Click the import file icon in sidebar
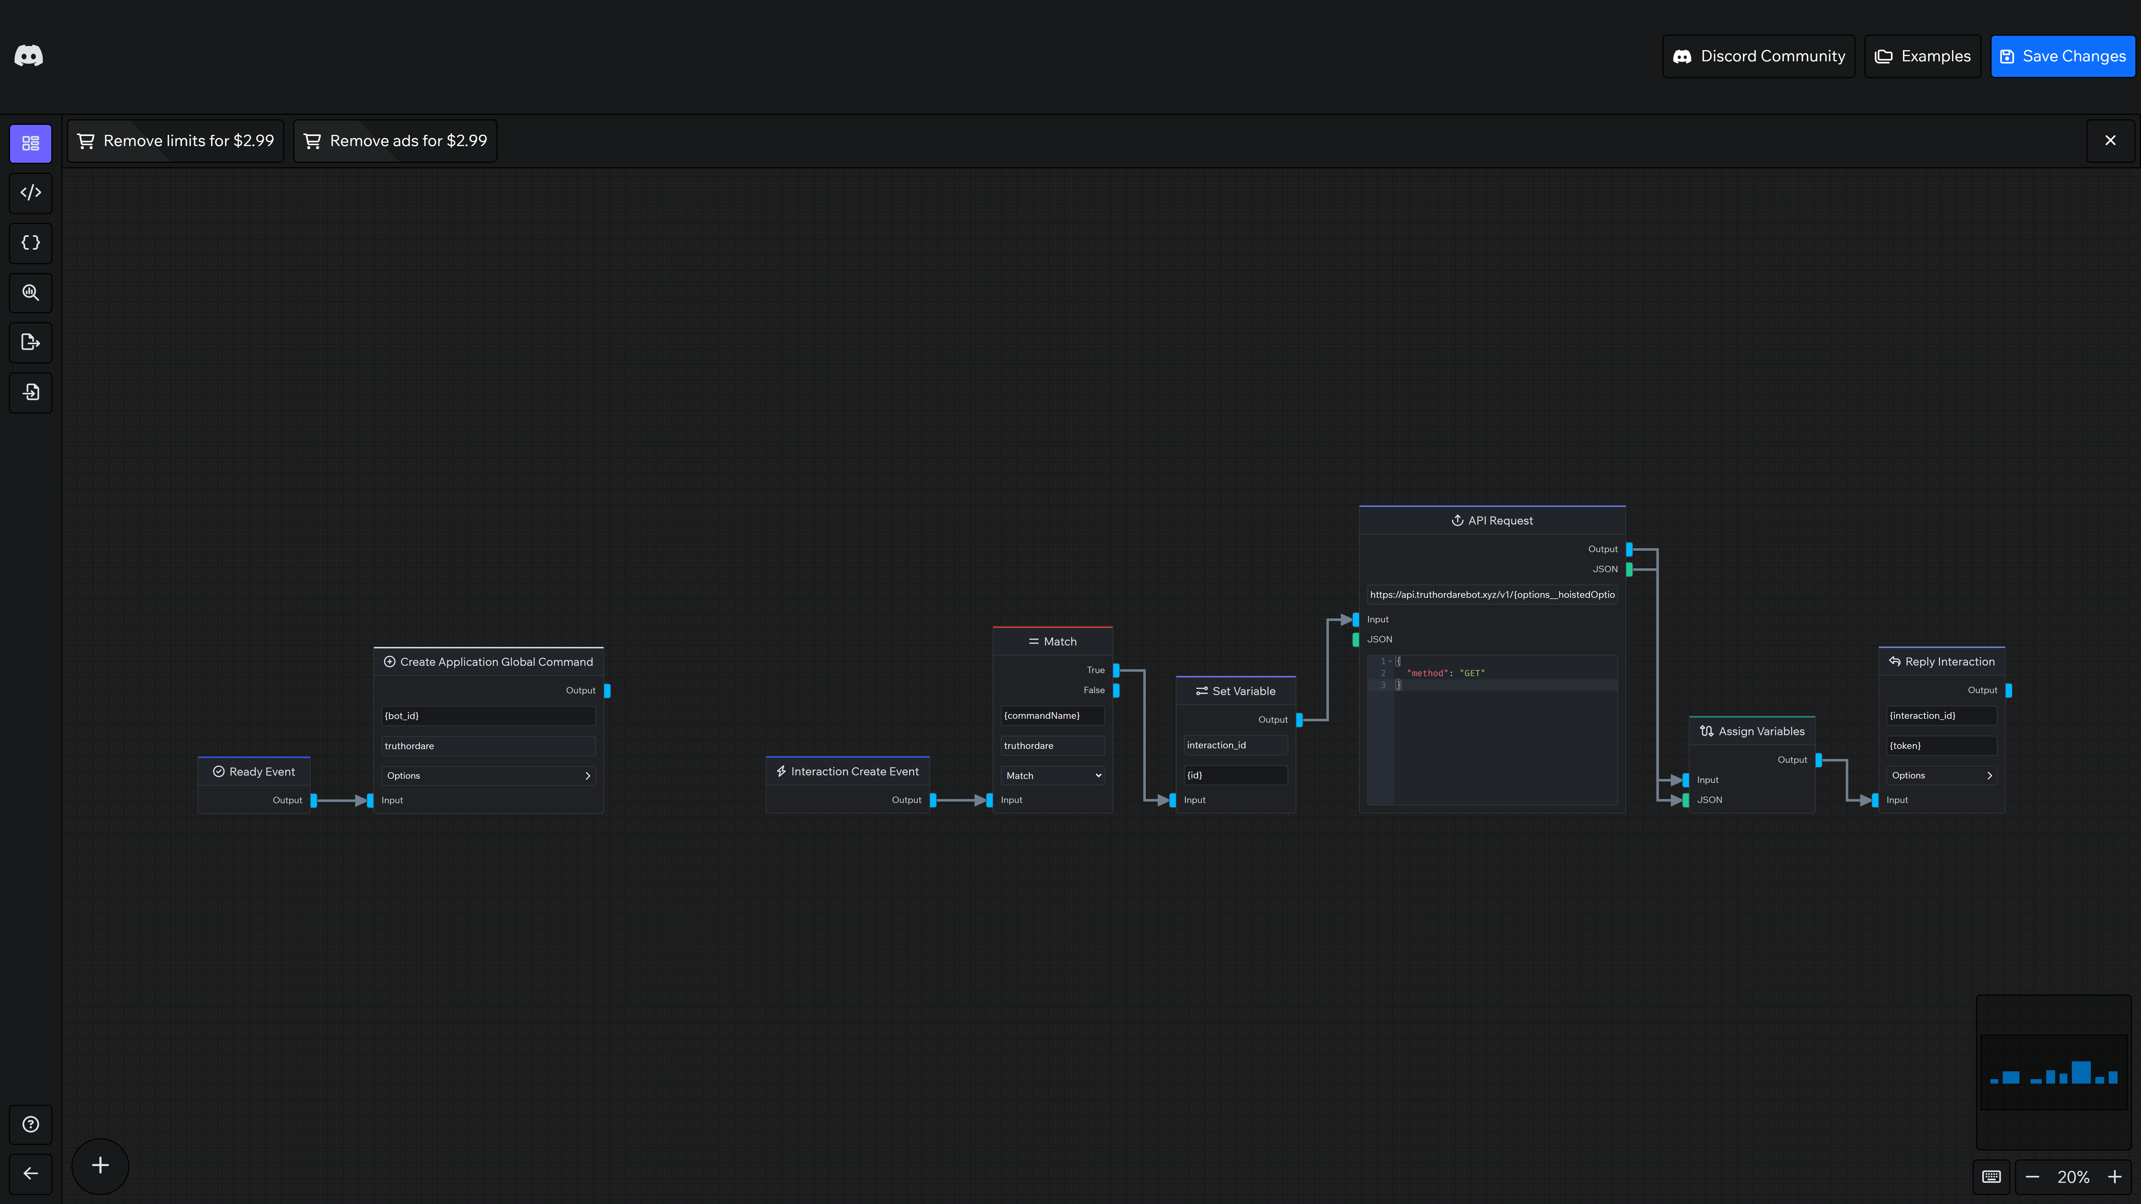 (x=31, y=392)
